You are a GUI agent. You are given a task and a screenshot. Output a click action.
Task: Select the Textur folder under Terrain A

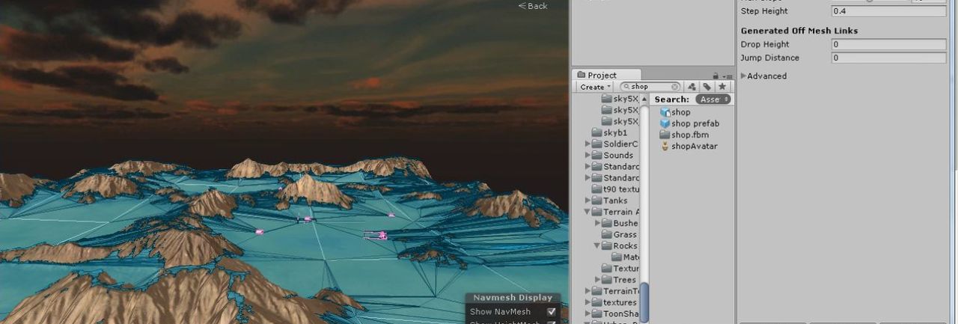(620, 269)
